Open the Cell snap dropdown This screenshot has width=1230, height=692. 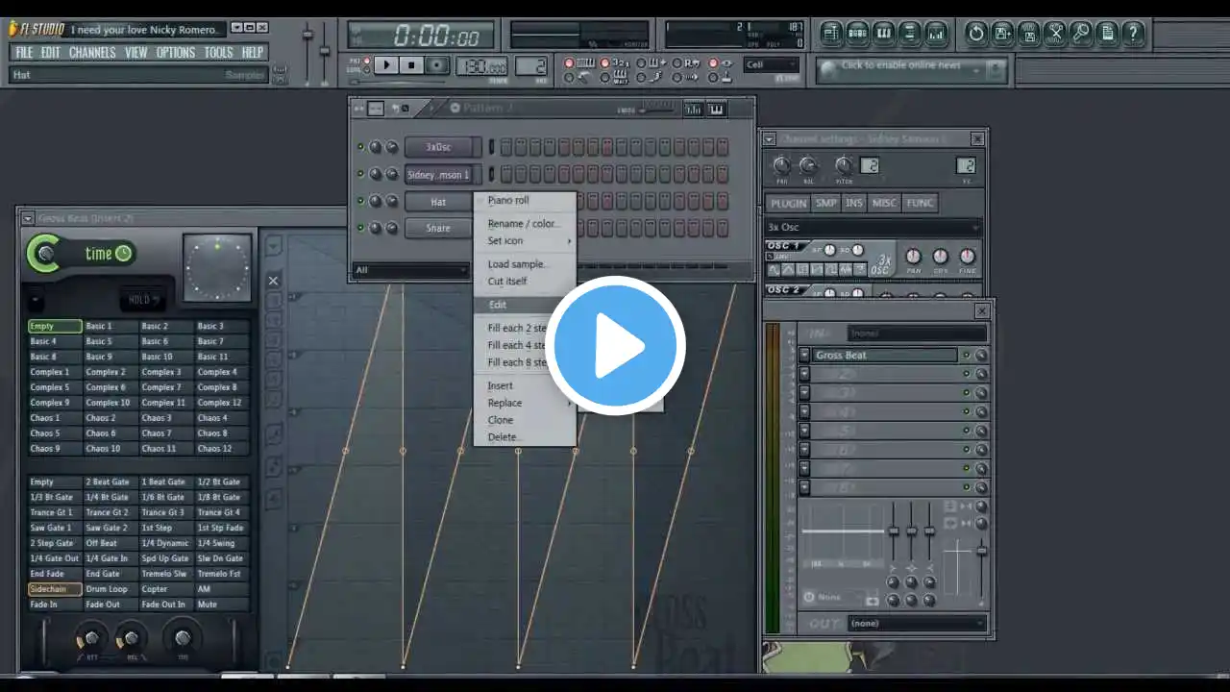point(771,64)
